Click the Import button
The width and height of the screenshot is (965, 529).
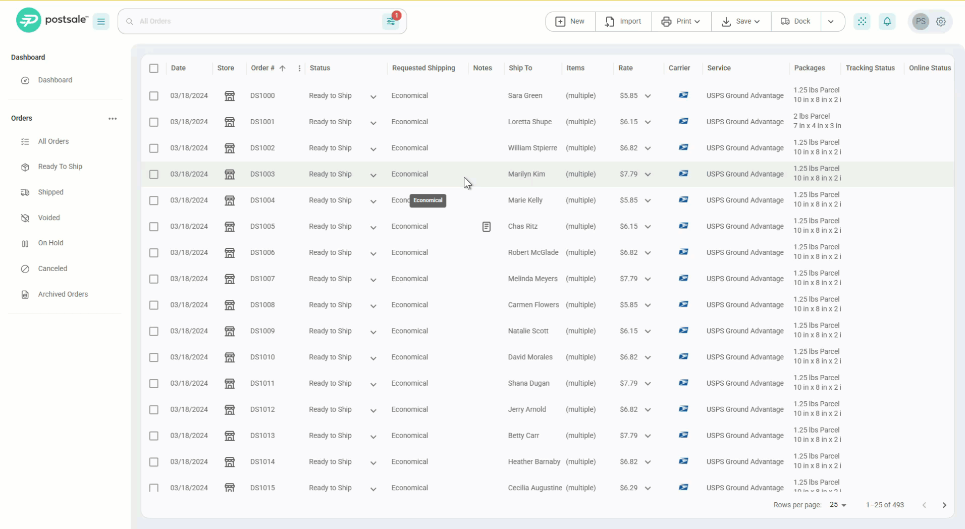pos(623,21)
